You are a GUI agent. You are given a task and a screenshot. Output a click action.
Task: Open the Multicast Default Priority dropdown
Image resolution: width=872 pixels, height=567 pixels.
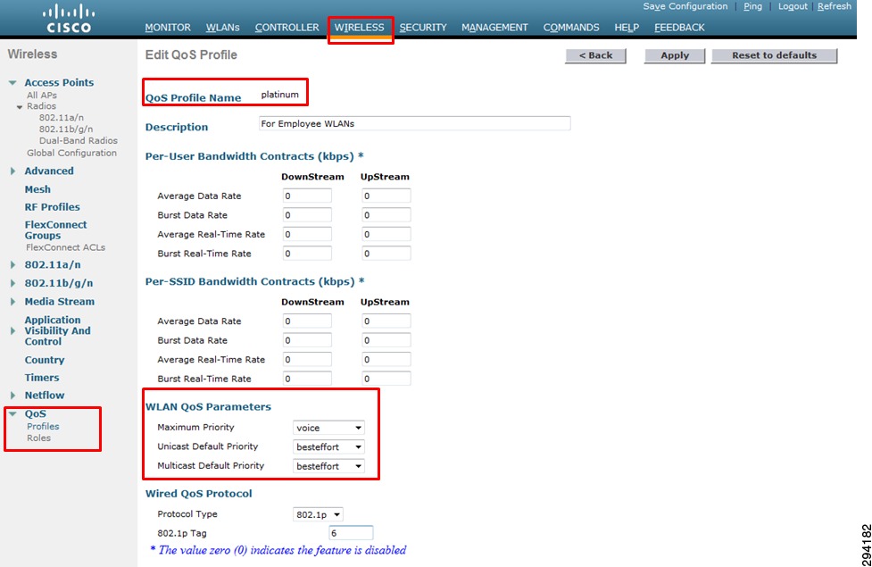click(x=328, y=466)
